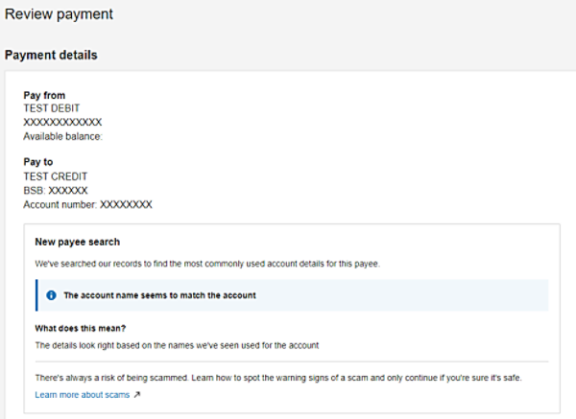Click the masked number below TEST DEBIT
576x419 pixels.
pyautogui.click(x=62, y=123)
